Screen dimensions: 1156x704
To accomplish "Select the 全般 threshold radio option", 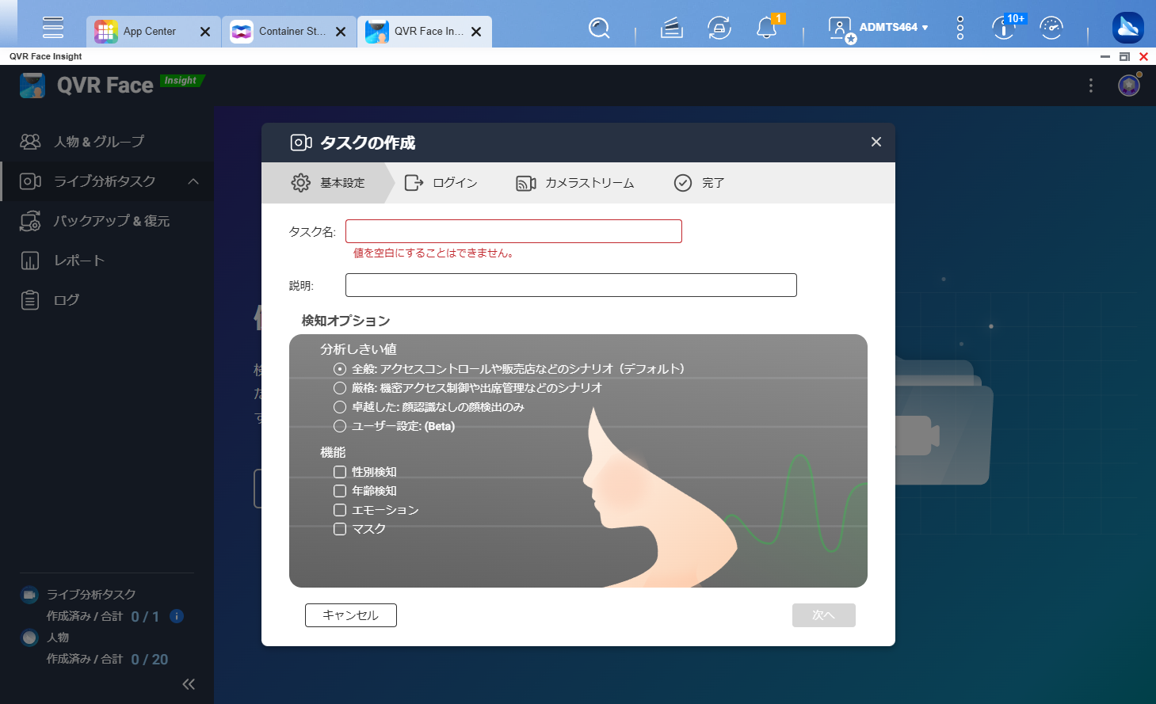I will click(x=340, y=369).
